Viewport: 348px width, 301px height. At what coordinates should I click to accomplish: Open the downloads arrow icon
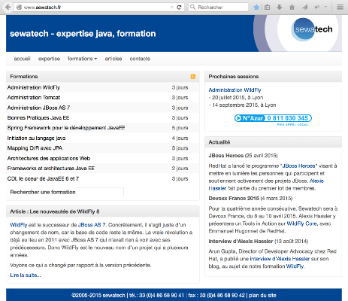click(280, 8)
